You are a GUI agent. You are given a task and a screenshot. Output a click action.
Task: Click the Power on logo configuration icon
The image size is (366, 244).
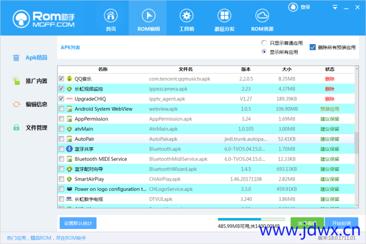(x=70, y=189)
